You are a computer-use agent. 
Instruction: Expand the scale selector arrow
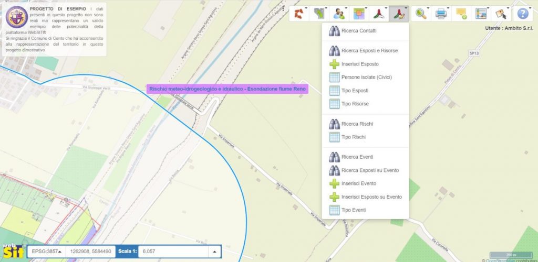pyautogui.click(x=214, y=252)
